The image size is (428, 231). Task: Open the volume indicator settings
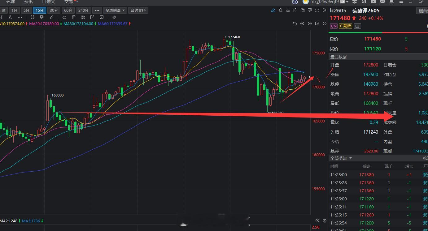click(325, 221)
